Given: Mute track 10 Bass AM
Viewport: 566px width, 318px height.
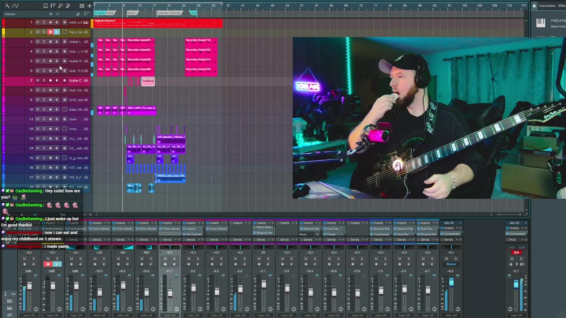Looking at the screenshot, I should [x=38, y=110].
